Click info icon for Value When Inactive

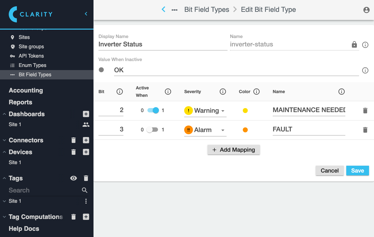point(365,70)
